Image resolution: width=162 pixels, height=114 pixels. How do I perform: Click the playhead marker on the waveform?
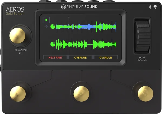tap(69, 36)
